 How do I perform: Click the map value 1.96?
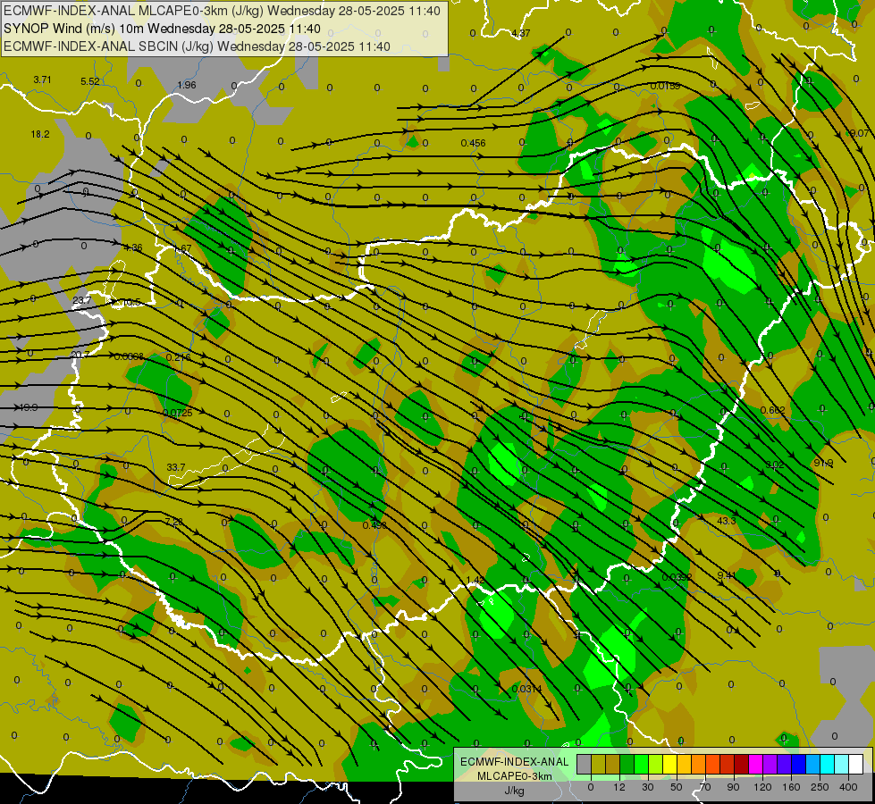[x=187, y=85]
